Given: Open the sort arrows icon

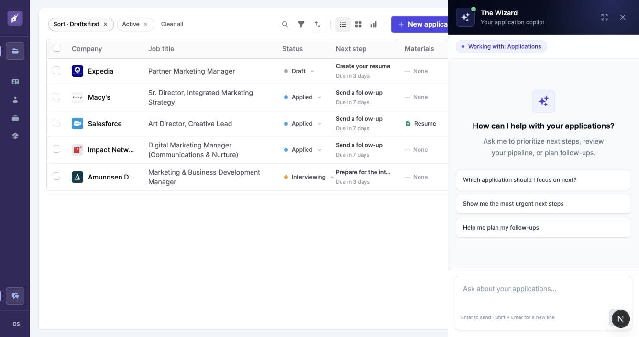Looking at the screenshot, I should coord(318,24).
